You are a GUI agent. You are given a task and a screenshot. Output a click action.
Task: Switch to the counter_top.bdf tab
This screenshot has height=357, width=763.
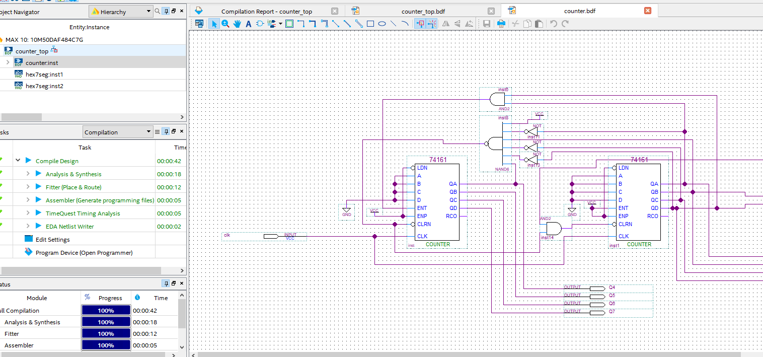(x=423, y=11)
